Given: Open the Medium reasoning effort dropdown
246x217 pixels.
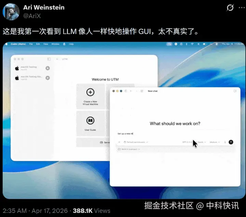Looking at the screenshot, I should [215, 142].
